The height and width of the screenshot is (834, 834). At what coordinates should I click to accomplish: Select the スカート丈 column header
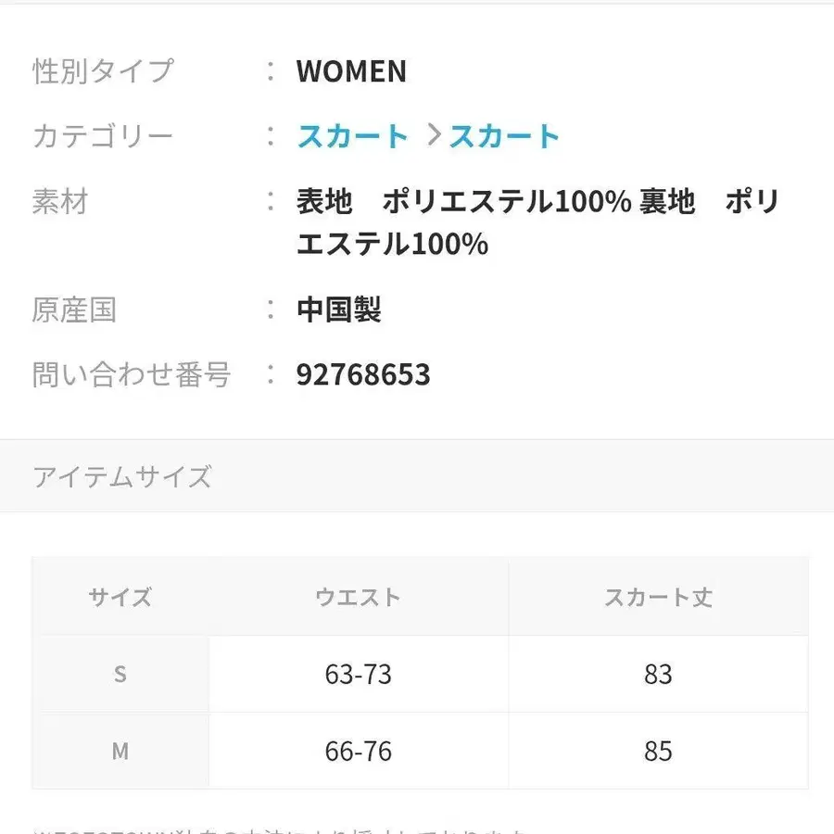tap(658, 598)
